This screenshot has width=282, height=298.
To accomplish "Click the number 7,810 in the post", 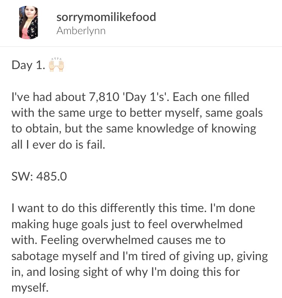I will point(104,97).
